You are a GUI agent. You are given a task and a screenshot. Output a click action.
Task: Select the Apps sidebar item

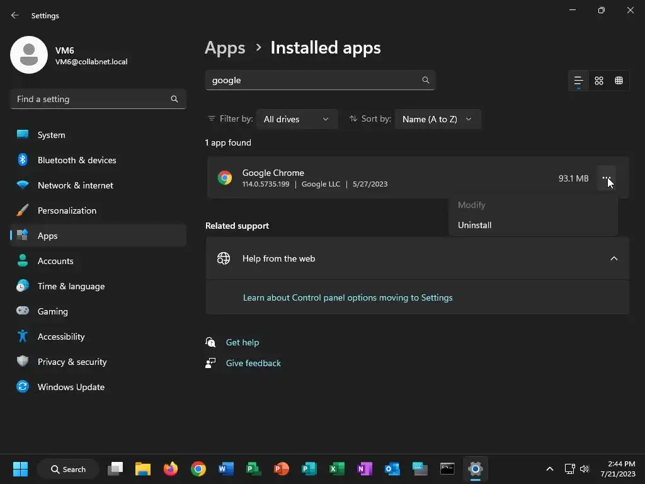tap(98, 236)
